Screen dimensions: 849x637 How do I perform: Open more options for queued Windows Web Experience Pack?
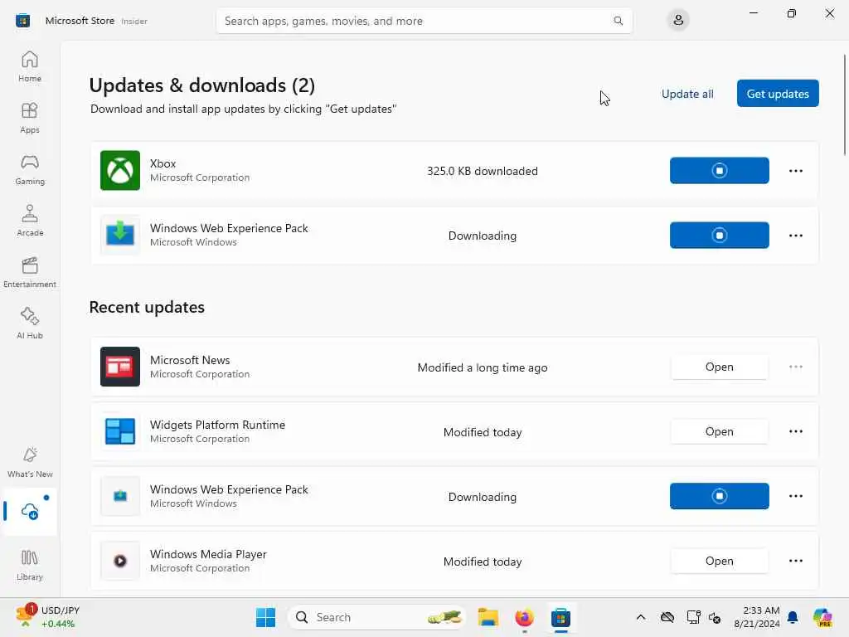click(x=795, y=235)
